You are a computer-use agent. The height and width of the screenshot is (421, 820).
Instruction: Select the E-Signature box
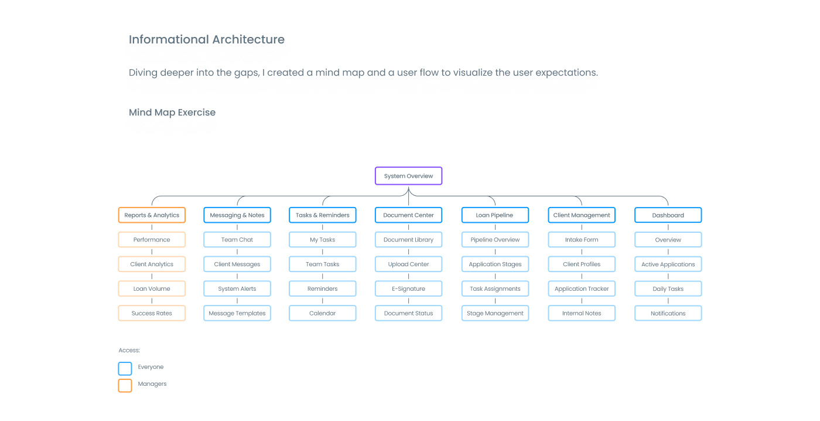coord(408,289)
